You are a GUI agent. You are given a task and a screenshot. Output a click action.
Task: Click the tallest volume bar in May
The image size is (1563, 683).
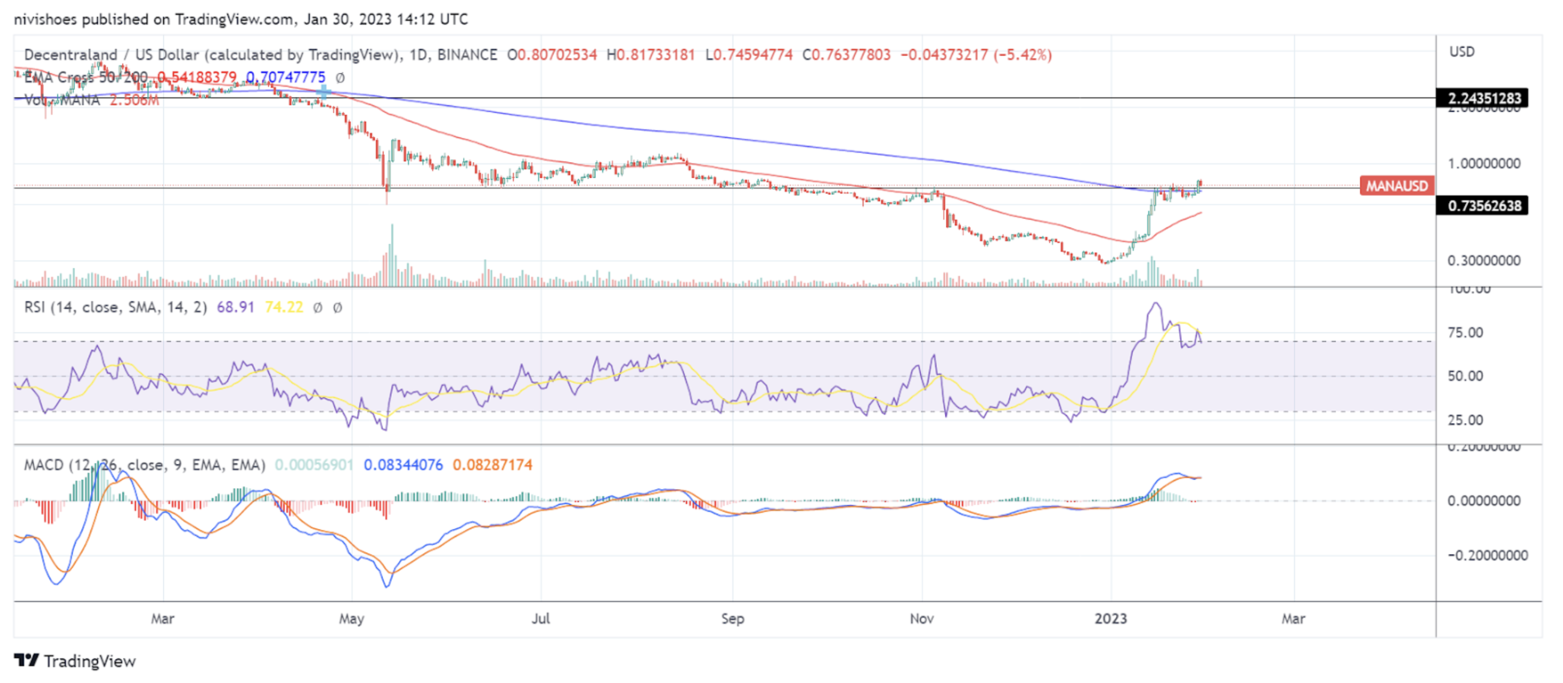click(392, 254)
